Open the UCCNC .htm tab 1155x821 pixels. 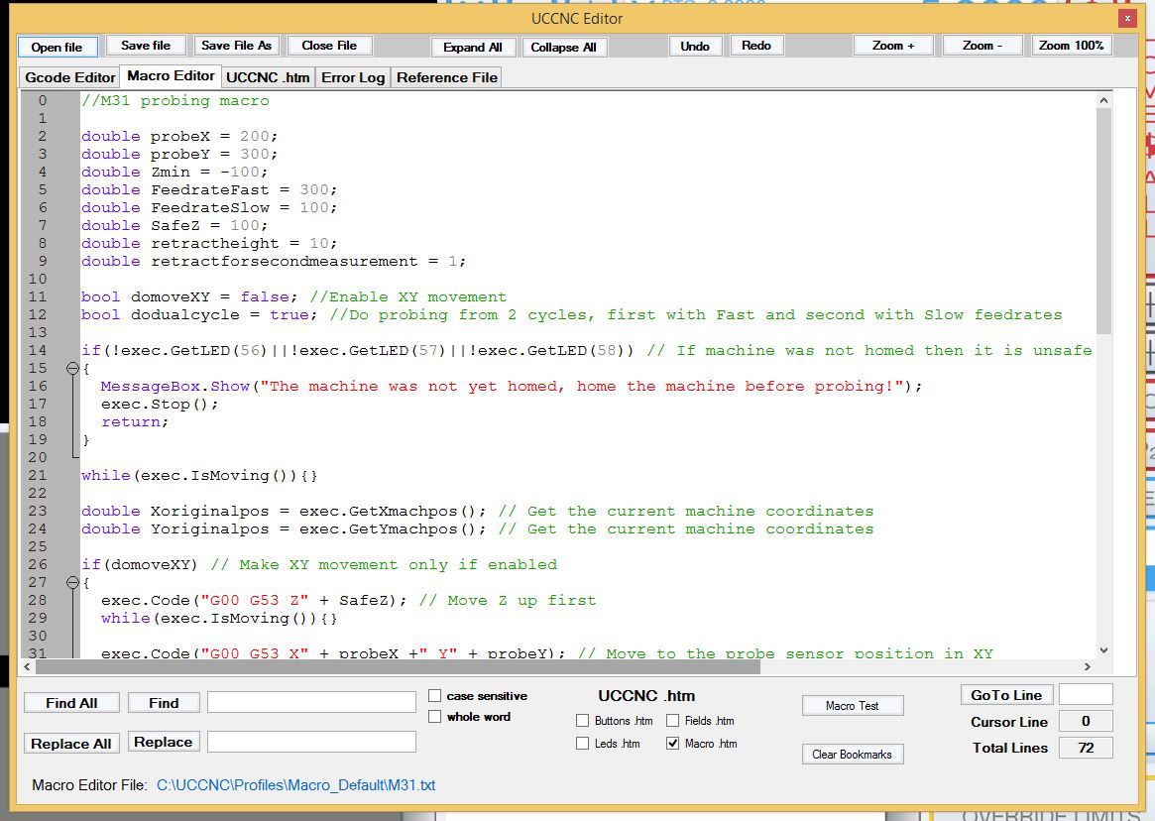click(268, 77)
